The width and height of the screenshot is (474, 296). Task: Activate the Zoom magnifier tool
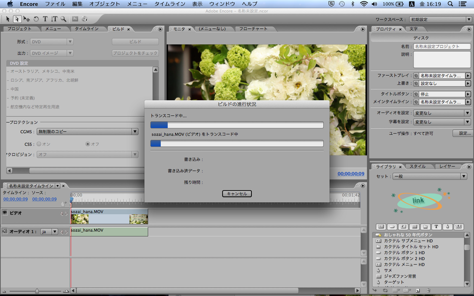click(x=63, y=19)
